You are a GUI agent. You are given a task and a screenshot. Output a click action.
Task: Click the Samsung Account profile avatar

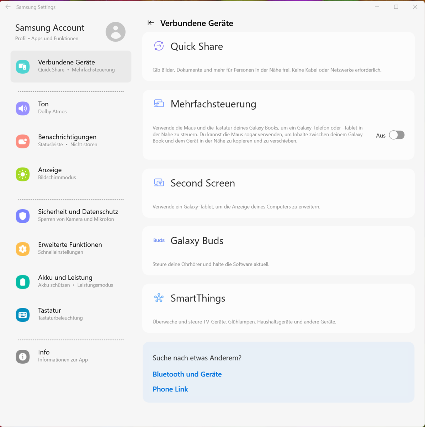pyautogui.click(x=116, y=32)
